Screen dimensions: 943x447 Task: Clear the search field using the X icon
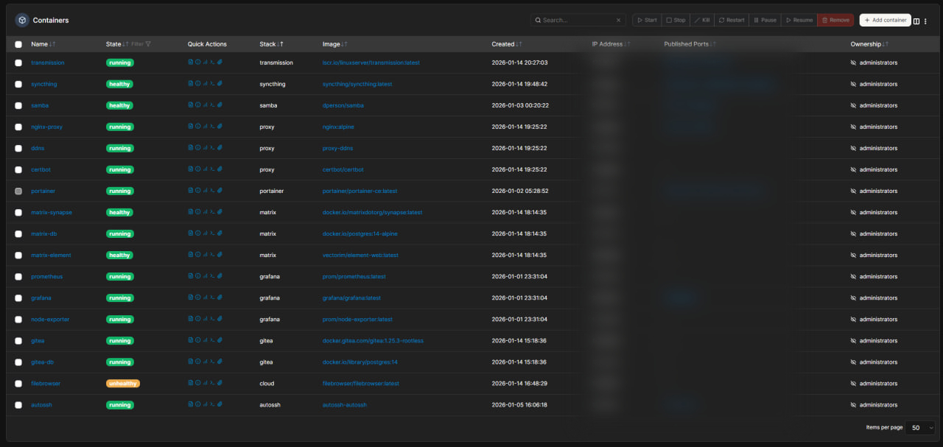pyautogui.click(x=617, y=20)
